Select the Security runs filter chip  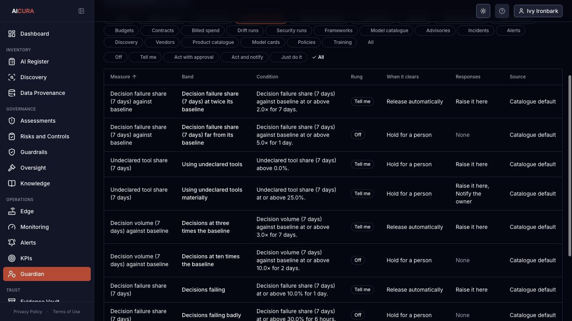click(288, 31)
